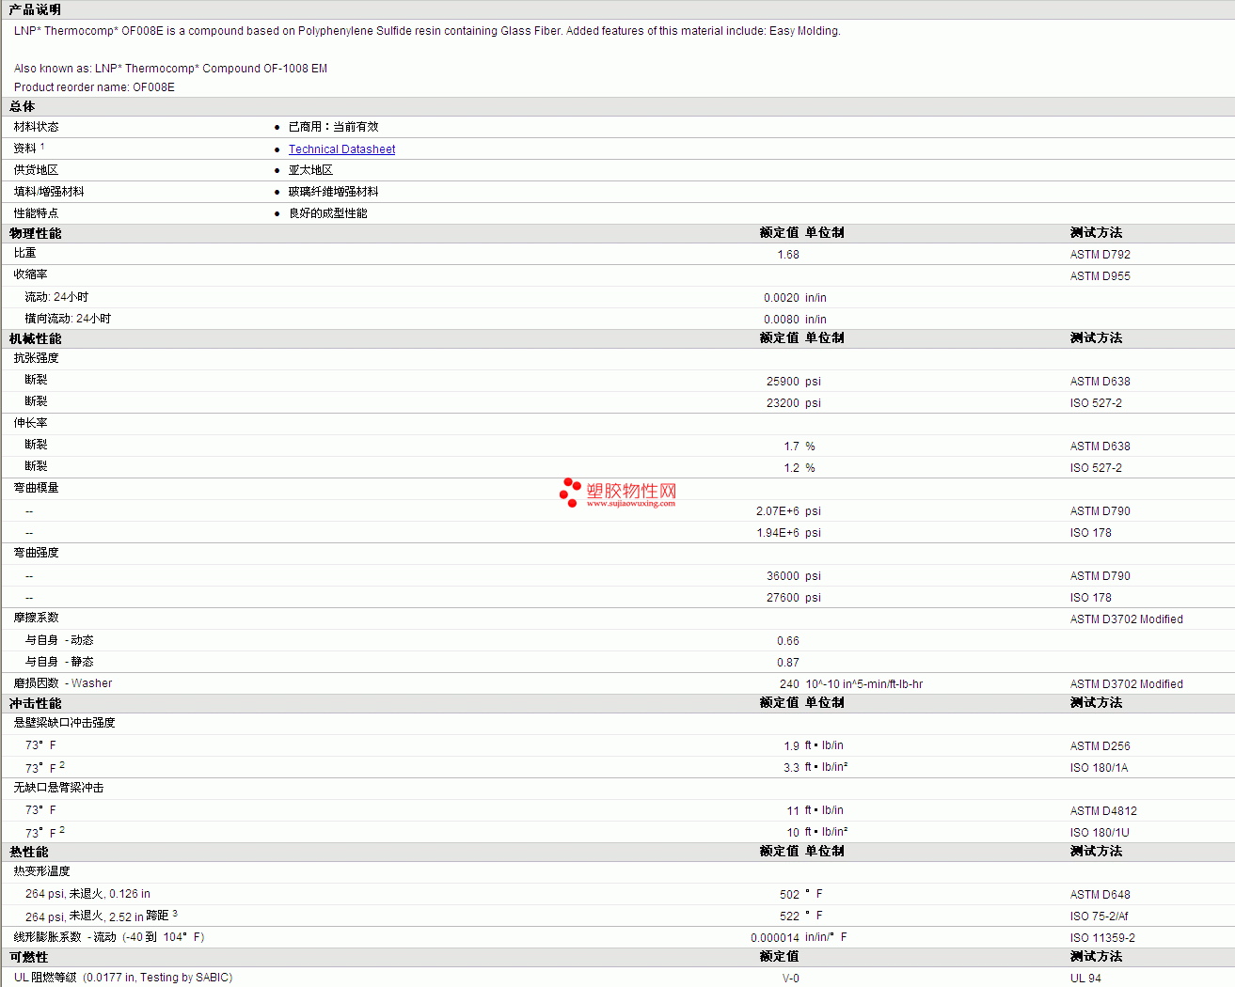Viewport: 1235px width, 987px height.
Task: Select the "比重" row label
Action: coord(24,254)
